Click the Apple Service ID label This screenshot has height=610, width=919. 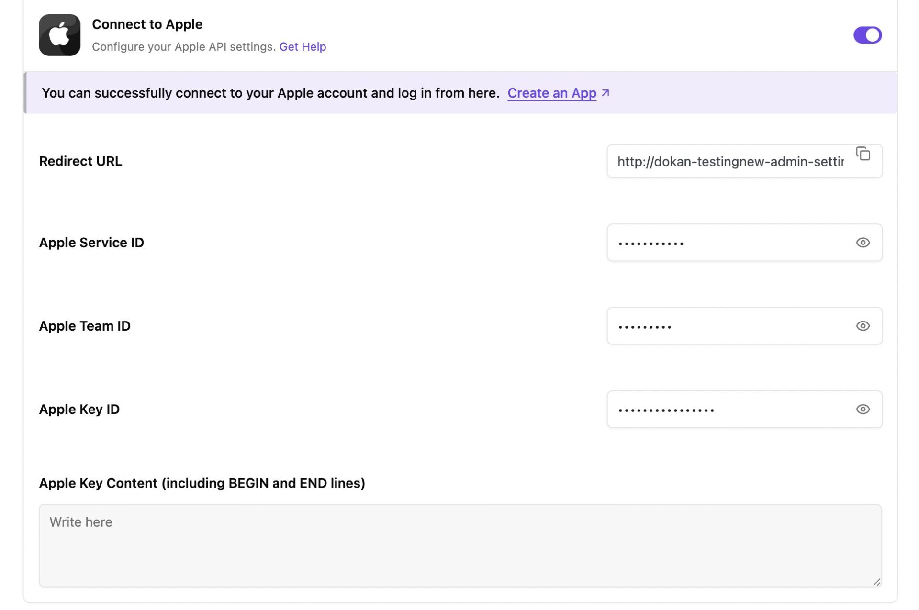91,243
